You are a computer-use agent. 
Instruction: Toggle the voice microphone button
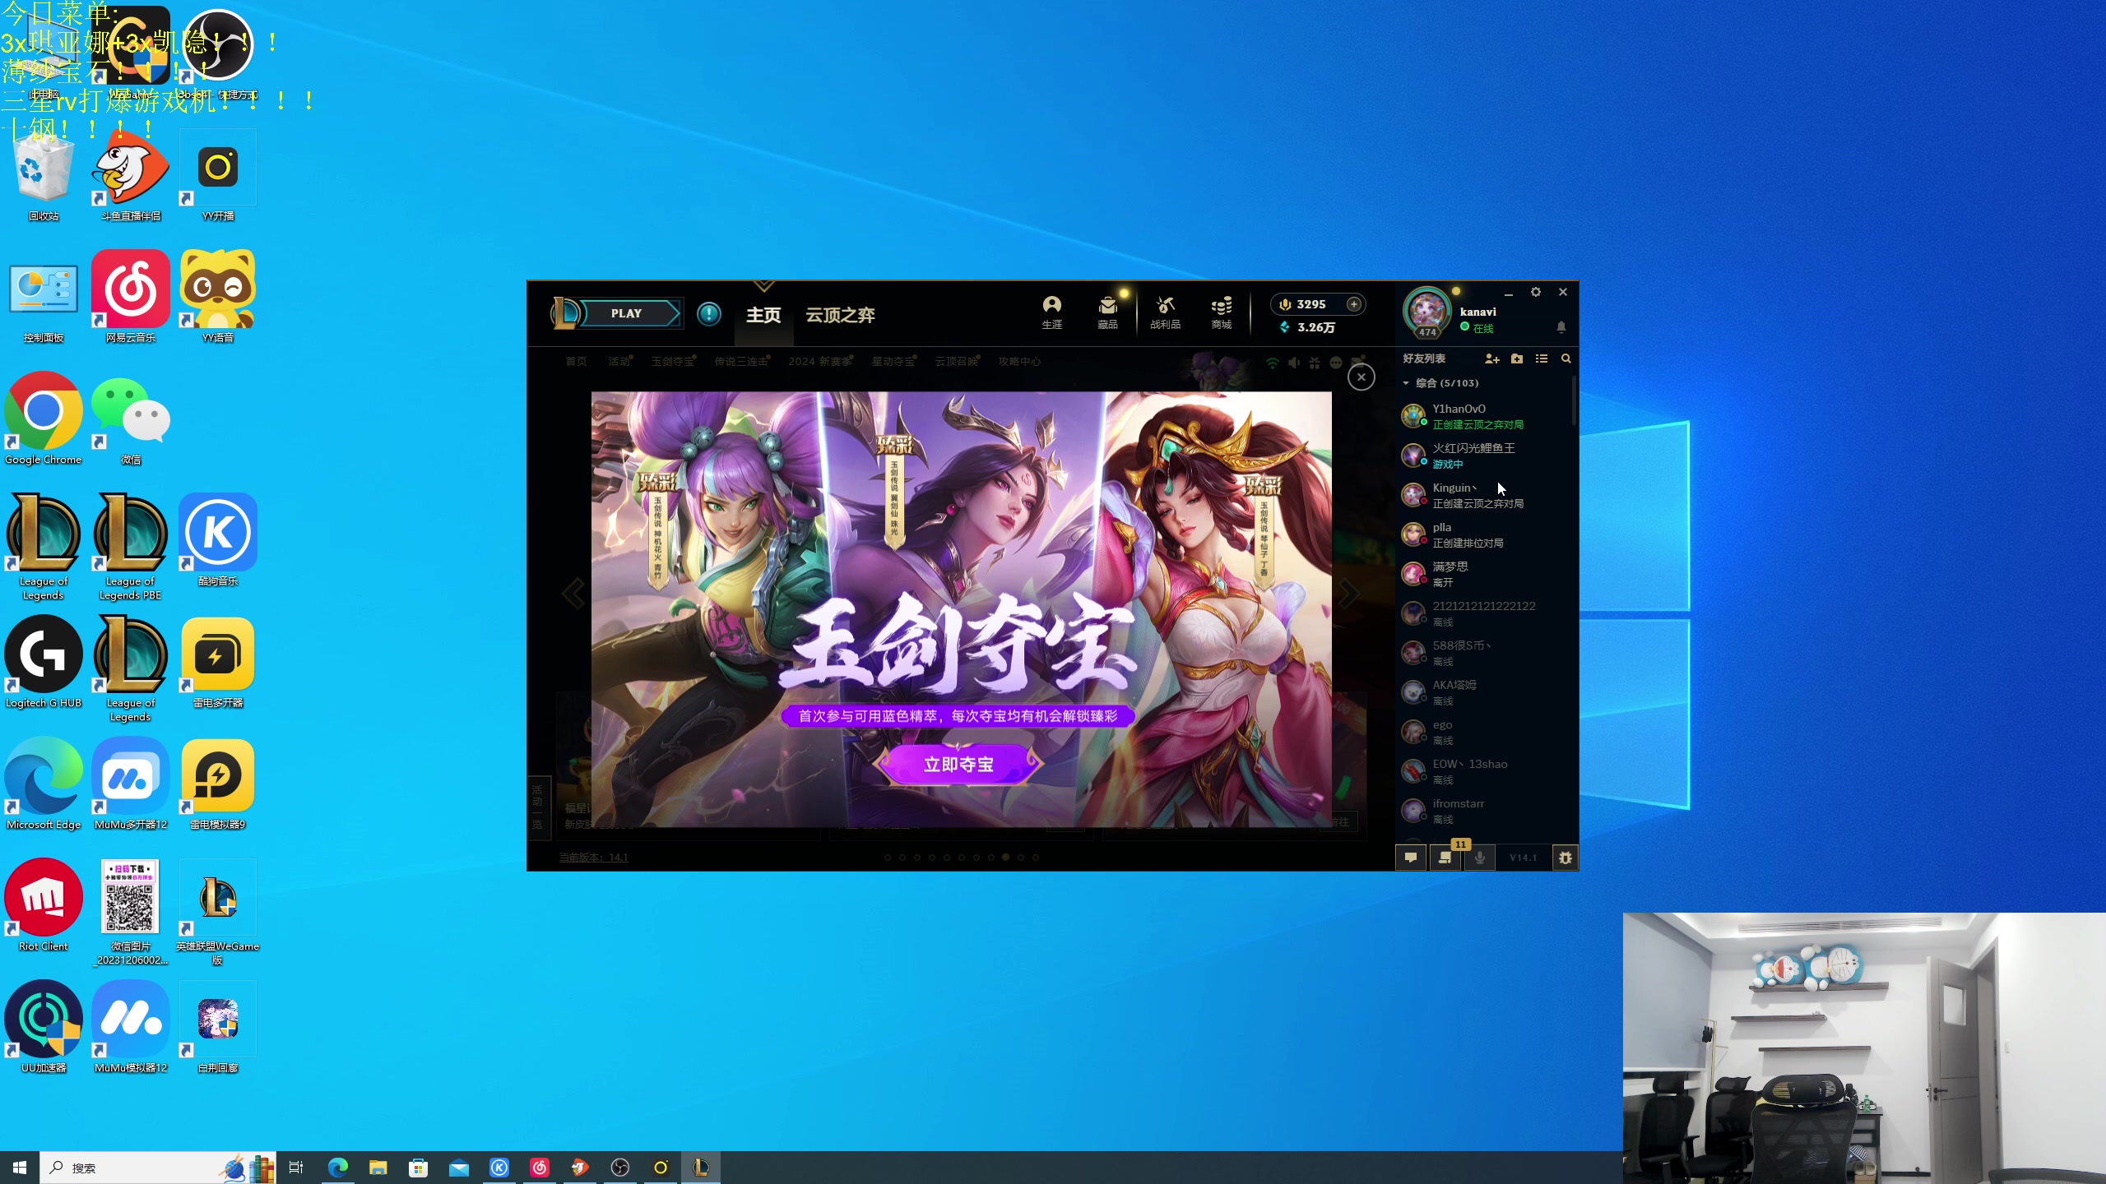(1480, 858)
